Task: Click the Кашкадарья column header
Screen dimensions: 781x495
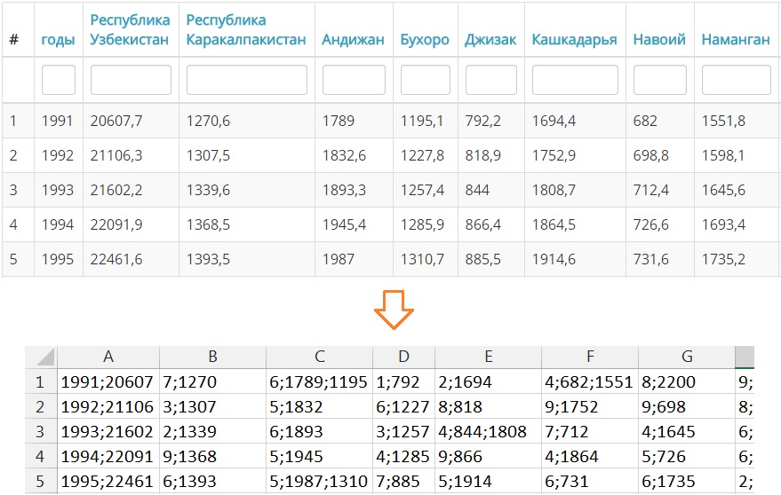Action: [574, 40]
